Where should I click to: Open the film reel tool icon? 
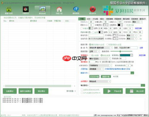[26, 10]
